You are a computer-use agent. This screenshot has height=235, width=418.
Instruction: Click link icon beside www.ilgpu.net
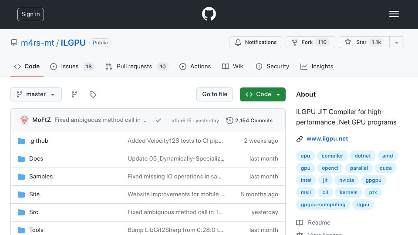coord(300,139)
